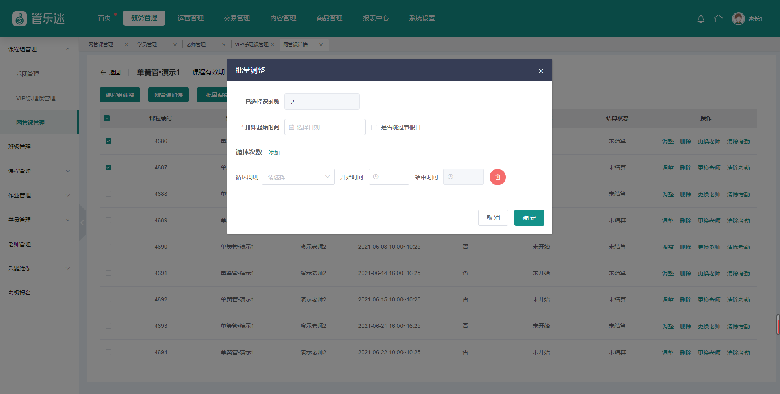The width and height of the screenshot is (780, 394).
Task: Click the red trash delete icon
Action: click(497, 177)
